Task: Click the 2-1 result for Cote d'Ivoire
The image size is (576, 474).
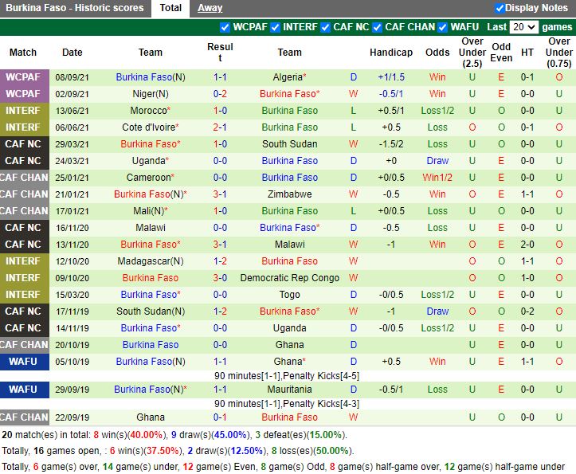Action: coord(220,127)
